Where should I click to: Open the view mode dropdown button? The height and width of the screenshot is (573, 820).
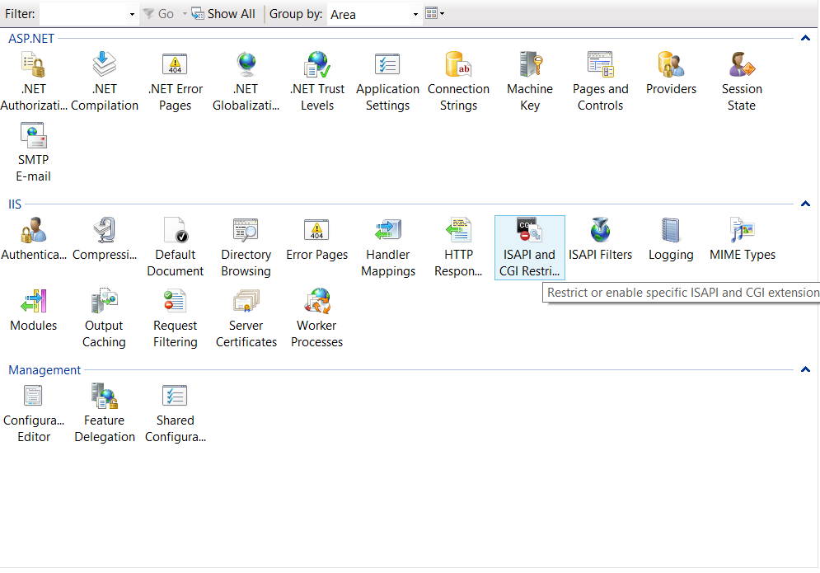coord(435,14)
